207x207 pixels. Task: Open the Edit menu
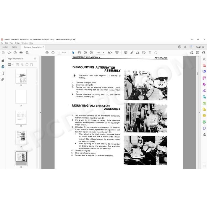(x=6, y=43)
